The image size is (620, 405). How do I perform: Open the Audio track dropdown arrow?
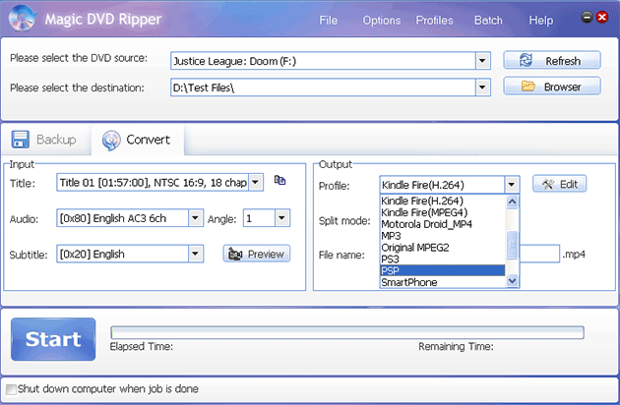195,217
